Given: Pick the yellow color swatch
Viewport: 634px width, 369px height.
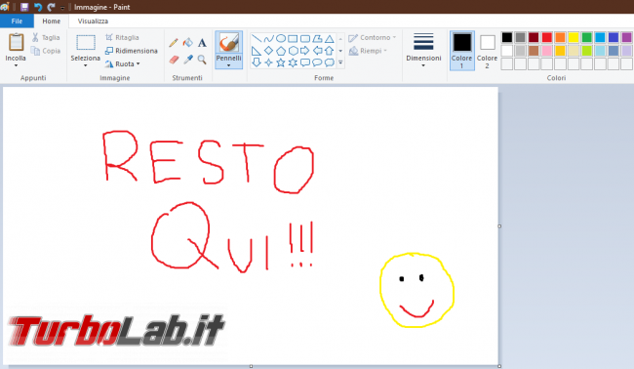Looking at the screenshot, I should 574,38.
